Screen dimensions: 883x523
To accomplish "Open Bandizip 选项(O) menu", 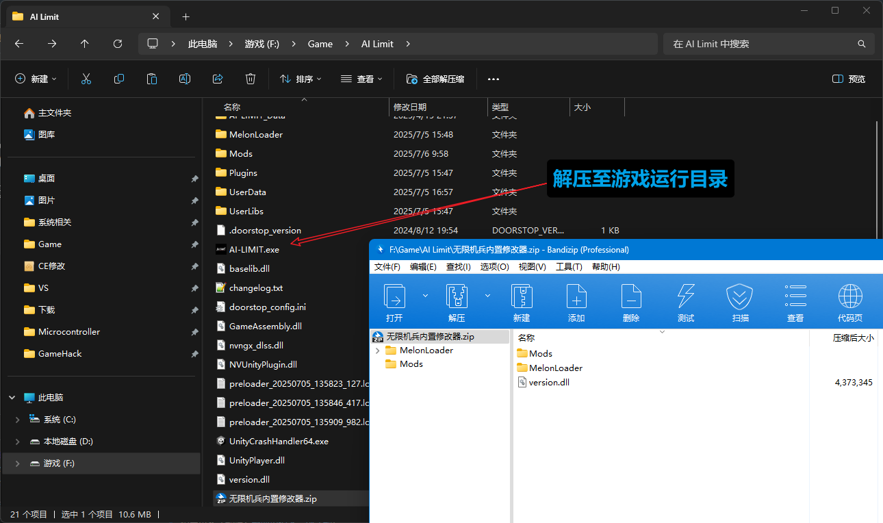I will (x=495, y=267).
